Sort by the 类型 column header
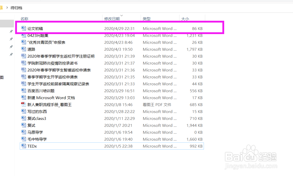The width and height of the screenshot is (293, 176). click(146, 19)
